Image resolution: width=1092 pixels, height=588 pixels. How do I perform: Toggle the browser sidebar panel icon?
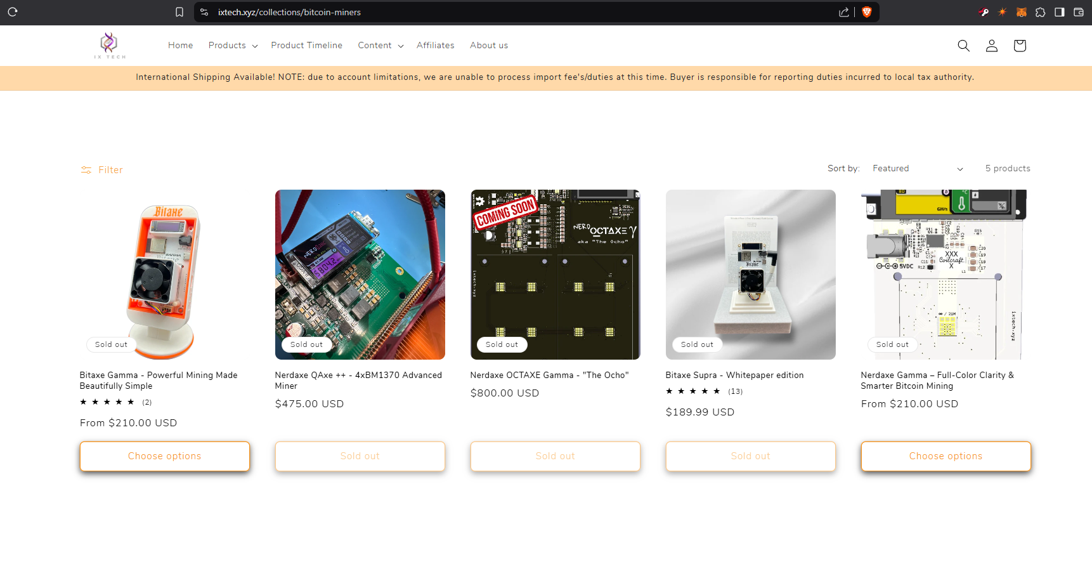tap(1060, 12)
